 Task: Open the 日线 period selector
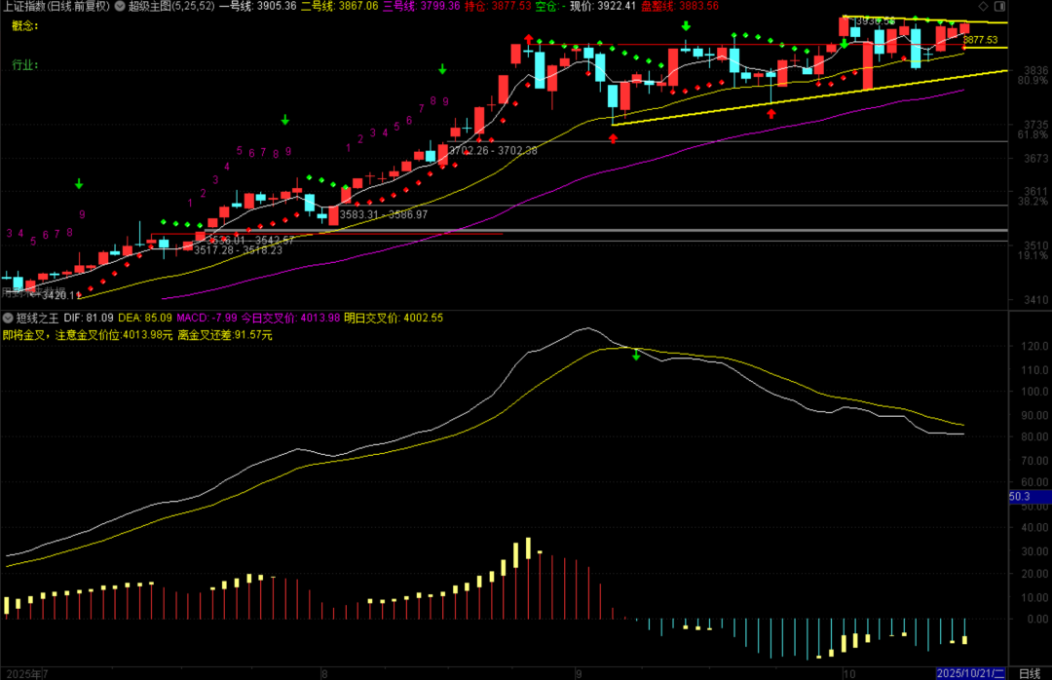[1029, 673]
